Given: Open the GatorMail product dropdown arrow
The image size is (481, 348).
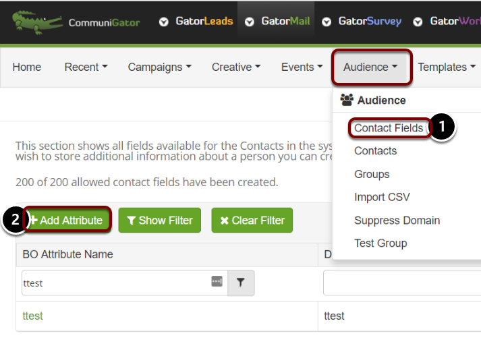Looking at the screenshot, I should tap(250, 22).
